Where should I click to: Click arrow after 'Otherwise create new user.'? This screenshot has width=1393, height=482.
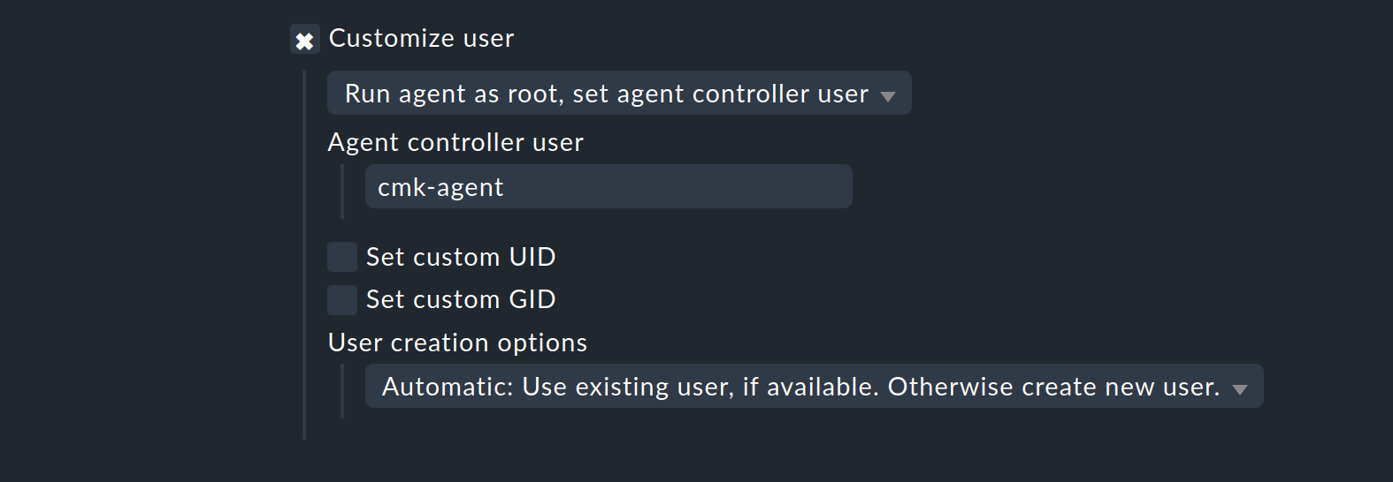(x=1240, y=389)
